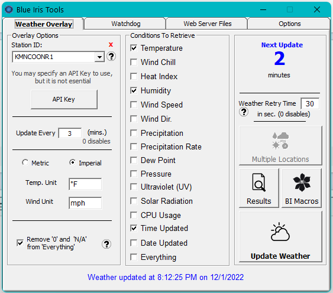
Task: Click the red X beside Station ID
Action: click(111, 44)
